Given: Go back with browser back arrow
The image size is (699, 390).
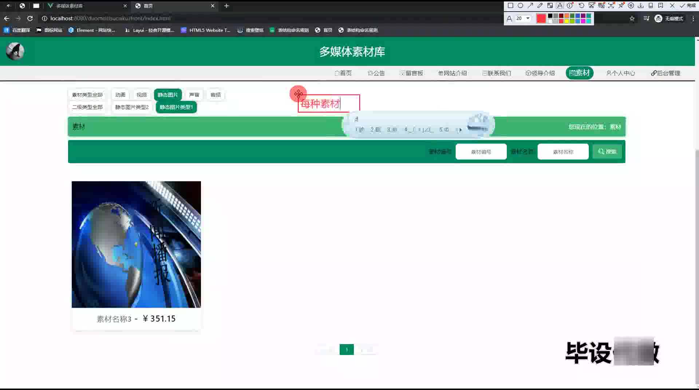Looking at the screenshot, I should pyautogui.click(x=7, y=18).
